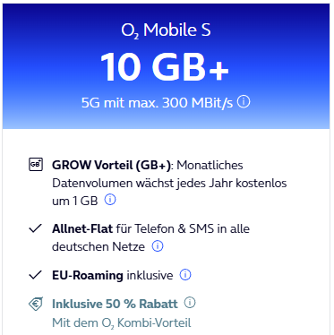Click the bold 'EU-Roaming' label
334x335 pixels.
(x=88, y=275)
